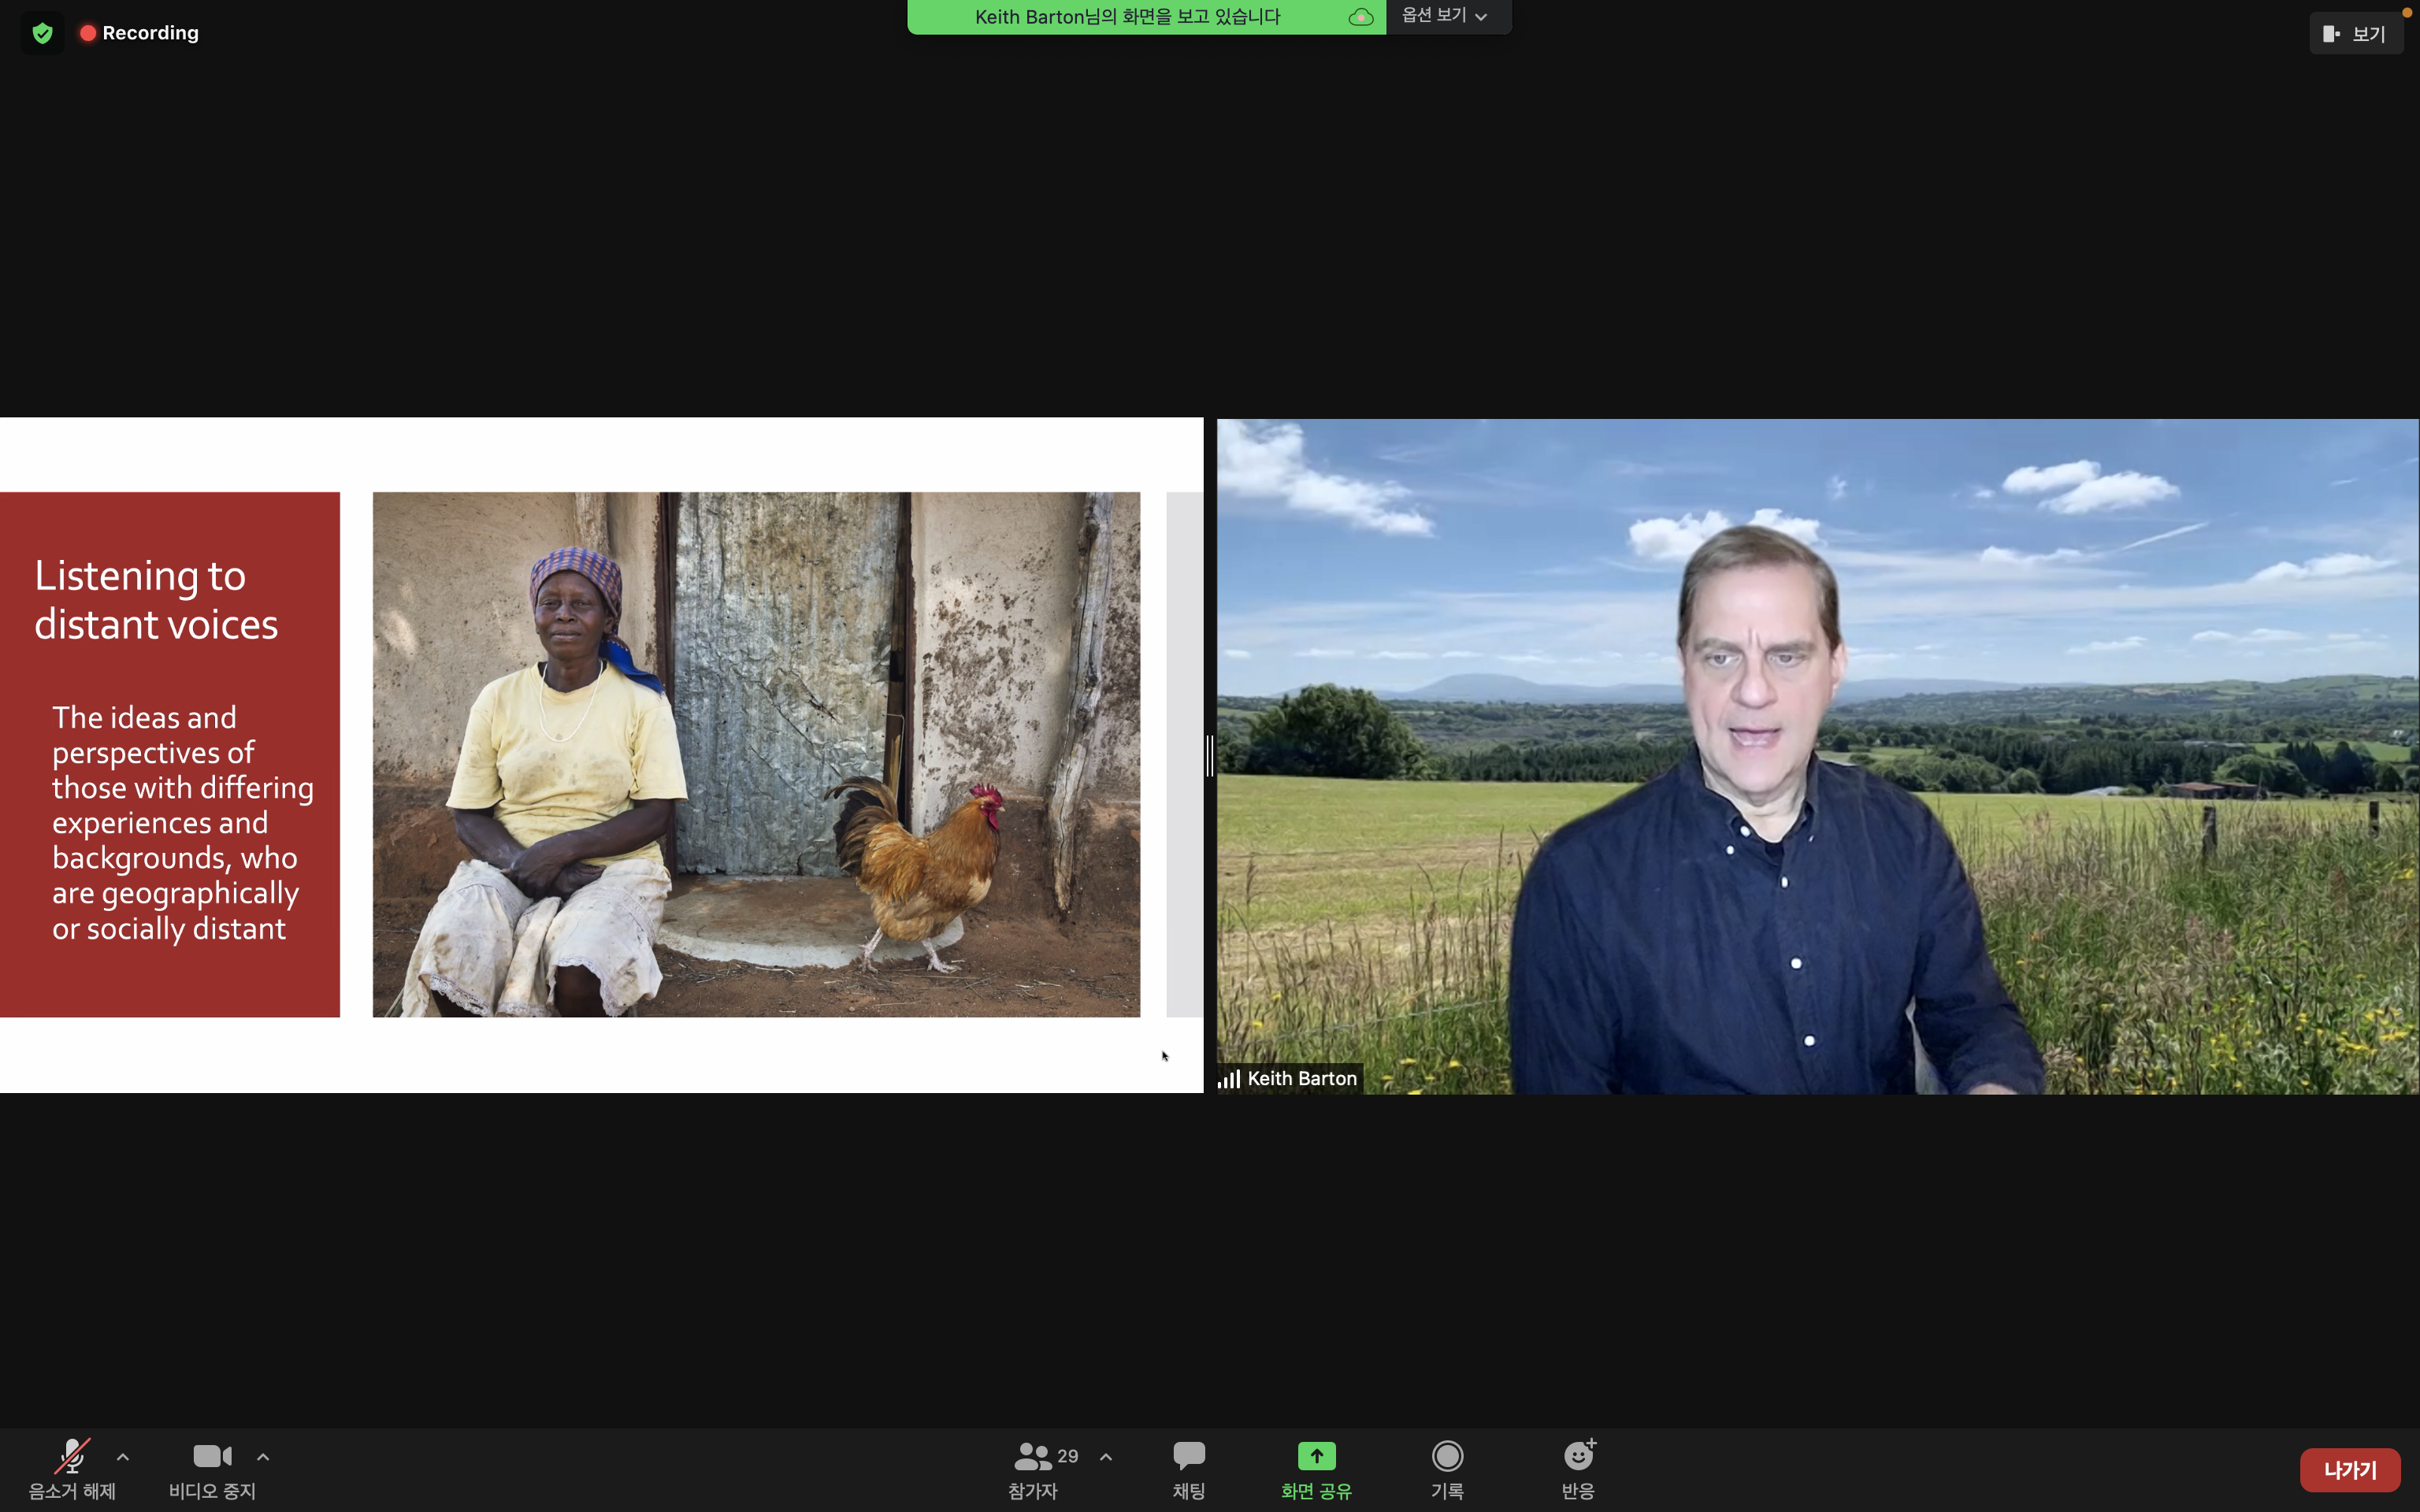Screen dimensions: 2420x1512
Task: Open the 채팅 chat panel
Action: 1189,1469
